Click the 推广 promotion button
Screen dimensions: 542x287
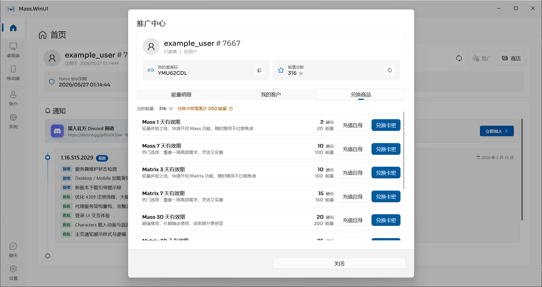[482, 58]
